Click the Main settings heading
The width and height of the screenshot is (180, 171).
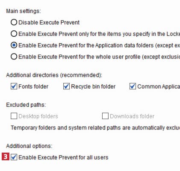(x=24, y=11)
